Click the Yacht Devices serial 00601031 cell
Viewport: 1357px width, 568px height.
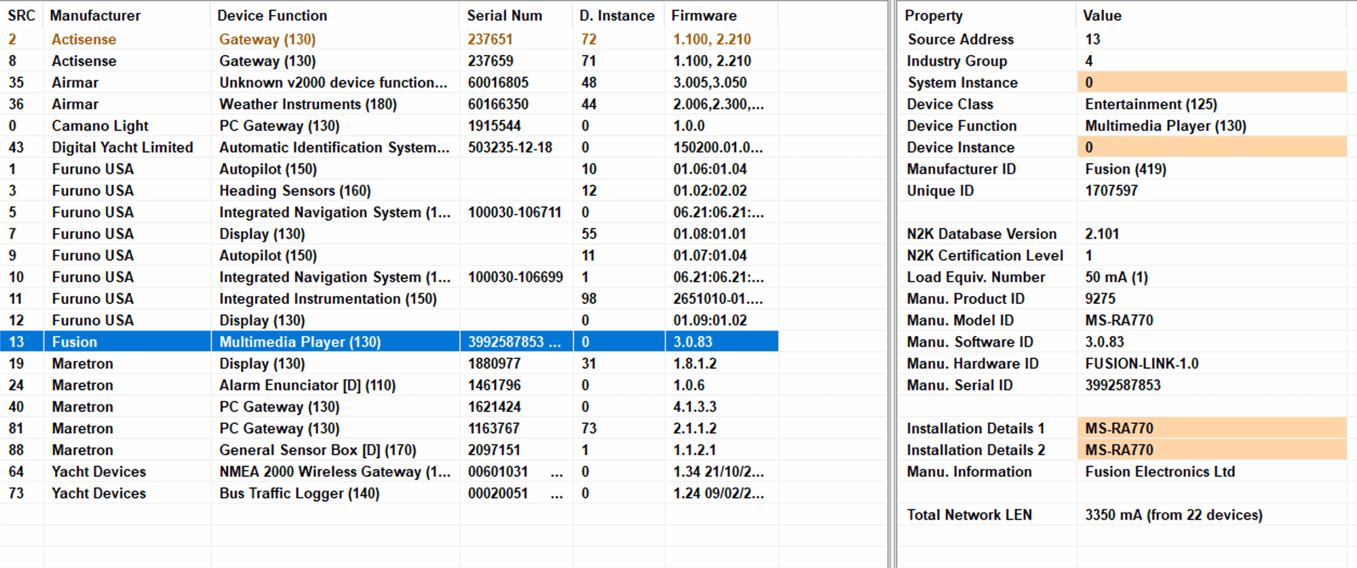coord(516,472)
